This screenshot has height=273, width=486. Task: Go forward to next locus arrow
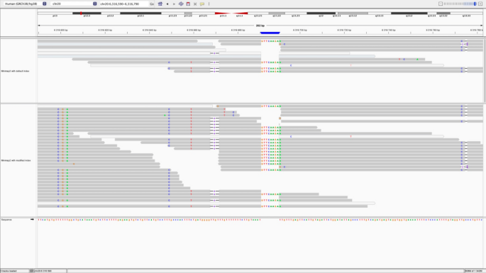pos(174,4)
